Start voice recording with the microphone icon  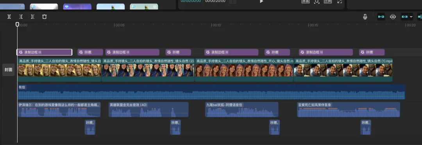365,17
